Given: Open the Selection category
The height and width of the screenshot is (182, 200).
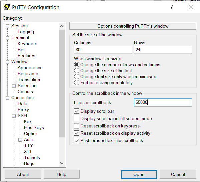Looking at the screenshot, I should coord(27,86).
